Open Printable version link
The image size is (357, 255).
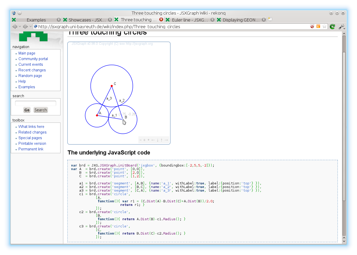[32, 143]
